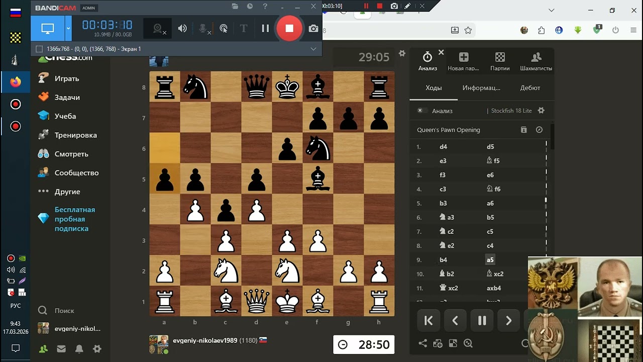The height and width of the screenshot is (362, 643).
Task: Select move a5 in move list
Action: click(490, 260)
